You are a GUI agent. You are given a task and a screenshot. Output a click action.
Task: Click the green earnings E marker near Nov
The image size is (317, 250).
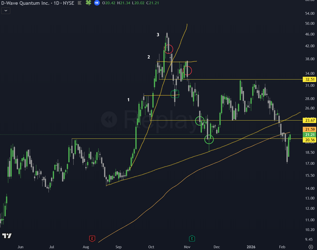pyautogui.click(x=192, y=238)
